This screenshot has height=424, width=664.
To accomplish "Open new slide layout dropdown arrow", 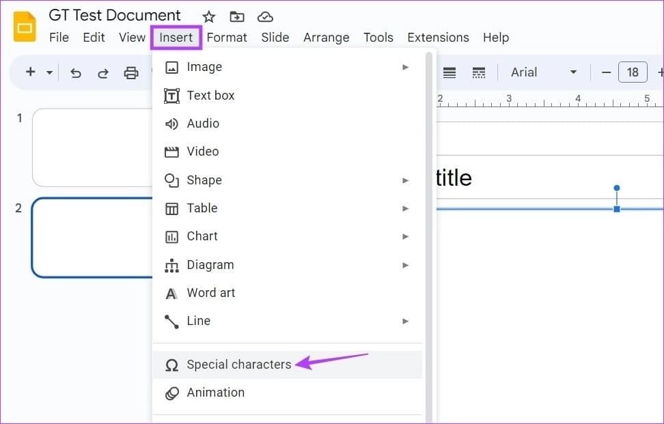I will tap(49, 73).
